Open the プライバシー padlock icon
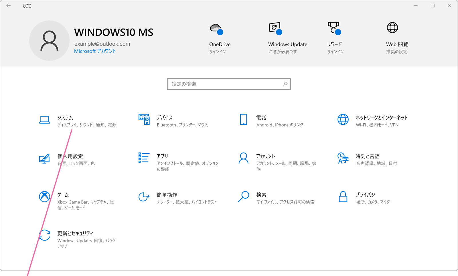The height and width of the screenshot is (276, 458). [x=343, y=197]
